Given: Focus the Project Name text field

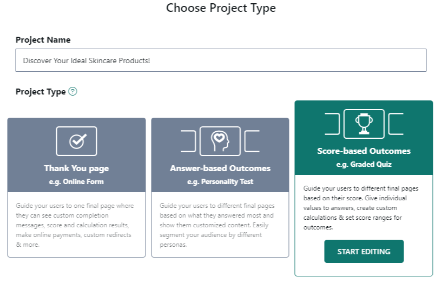Looking at the screenshot, I should pyautogui.click(x=221, y=60).
